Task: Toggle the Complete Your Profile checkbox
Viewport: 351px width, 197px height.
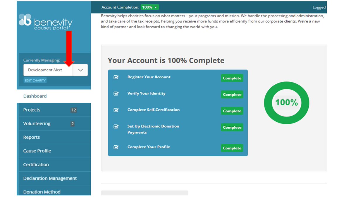Action: (x=116, y=147)
